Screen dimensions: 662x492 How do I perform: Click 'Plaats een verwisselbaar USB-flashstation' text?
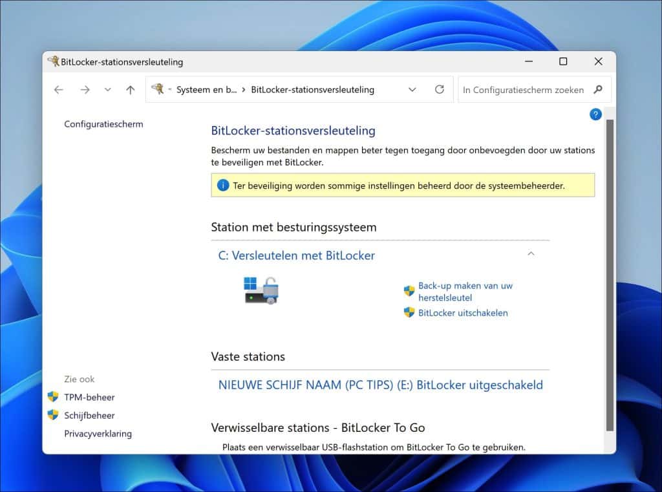click(x=374, y=447)
